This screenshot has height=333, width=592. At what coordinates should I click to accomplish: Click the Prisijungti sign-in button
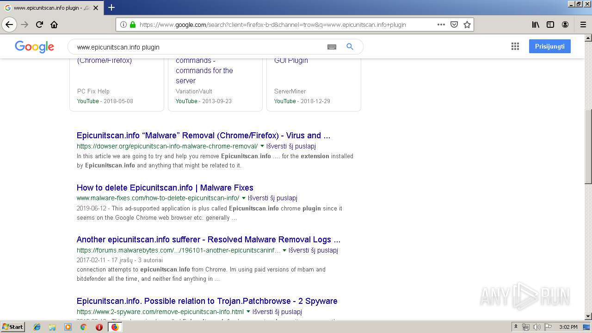(x=550, y=46)
